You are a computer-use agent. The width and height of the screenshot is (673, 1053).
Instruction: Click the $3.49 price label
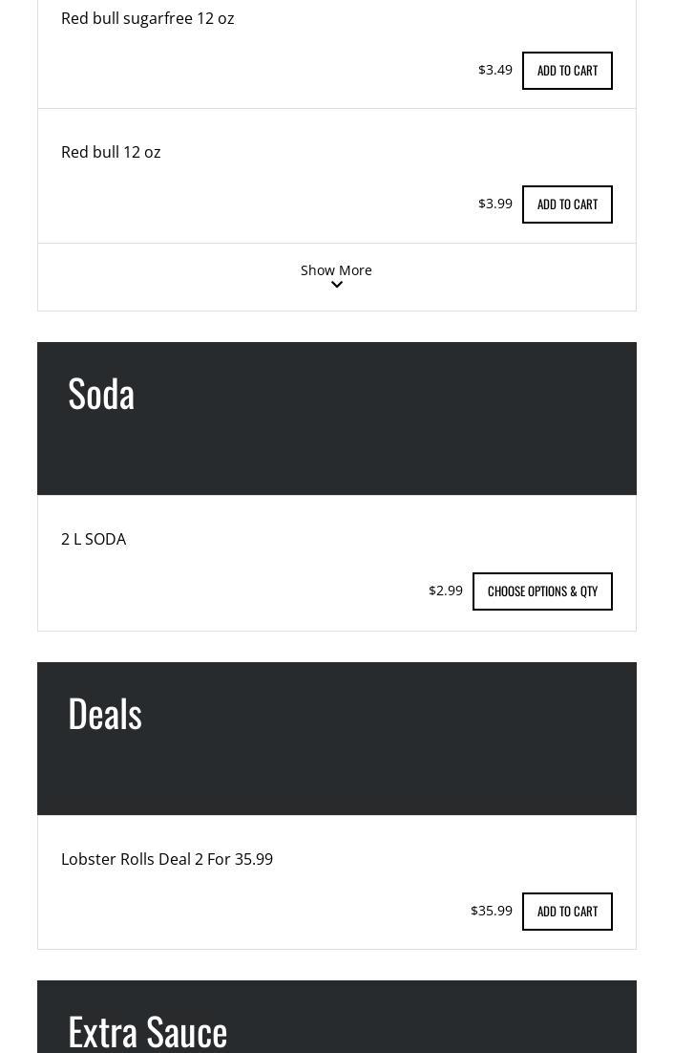click(x=495, y=70)
